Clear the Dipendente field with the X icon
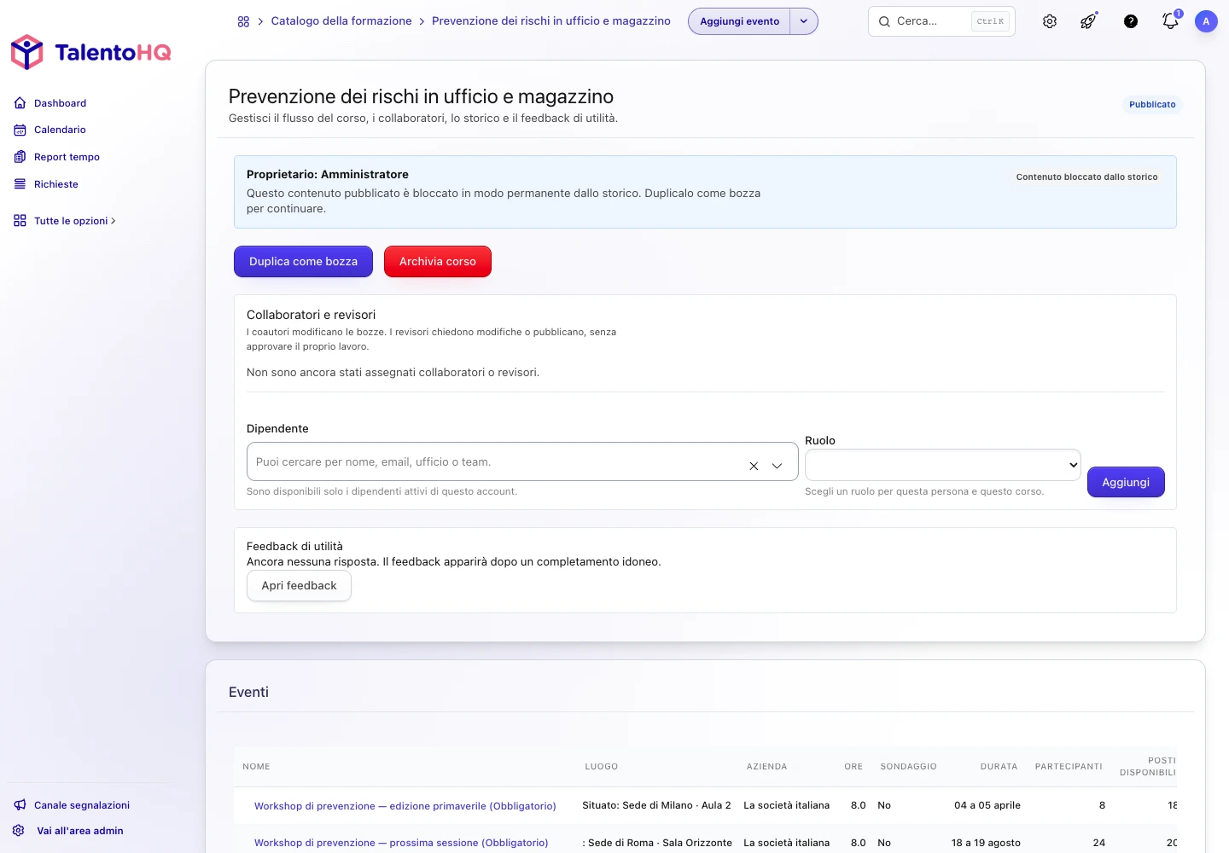The width and height of the screenshot is (1229, 853). click(x=754, y=466)
